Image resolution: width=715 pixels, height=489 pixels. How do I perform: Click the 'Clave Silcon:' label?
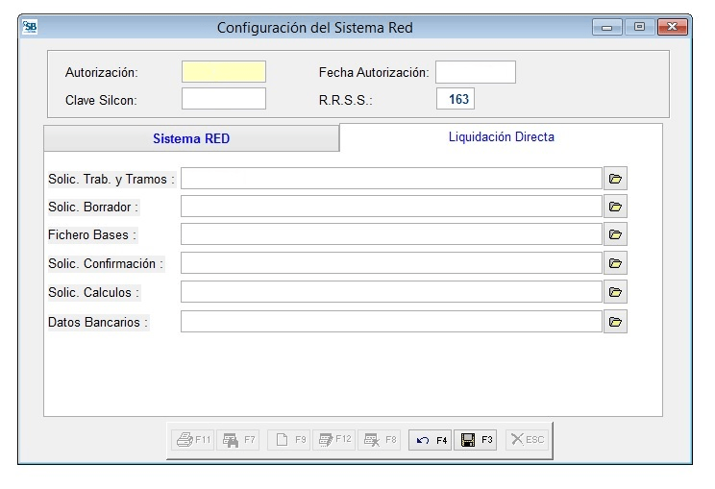[101, 100]
